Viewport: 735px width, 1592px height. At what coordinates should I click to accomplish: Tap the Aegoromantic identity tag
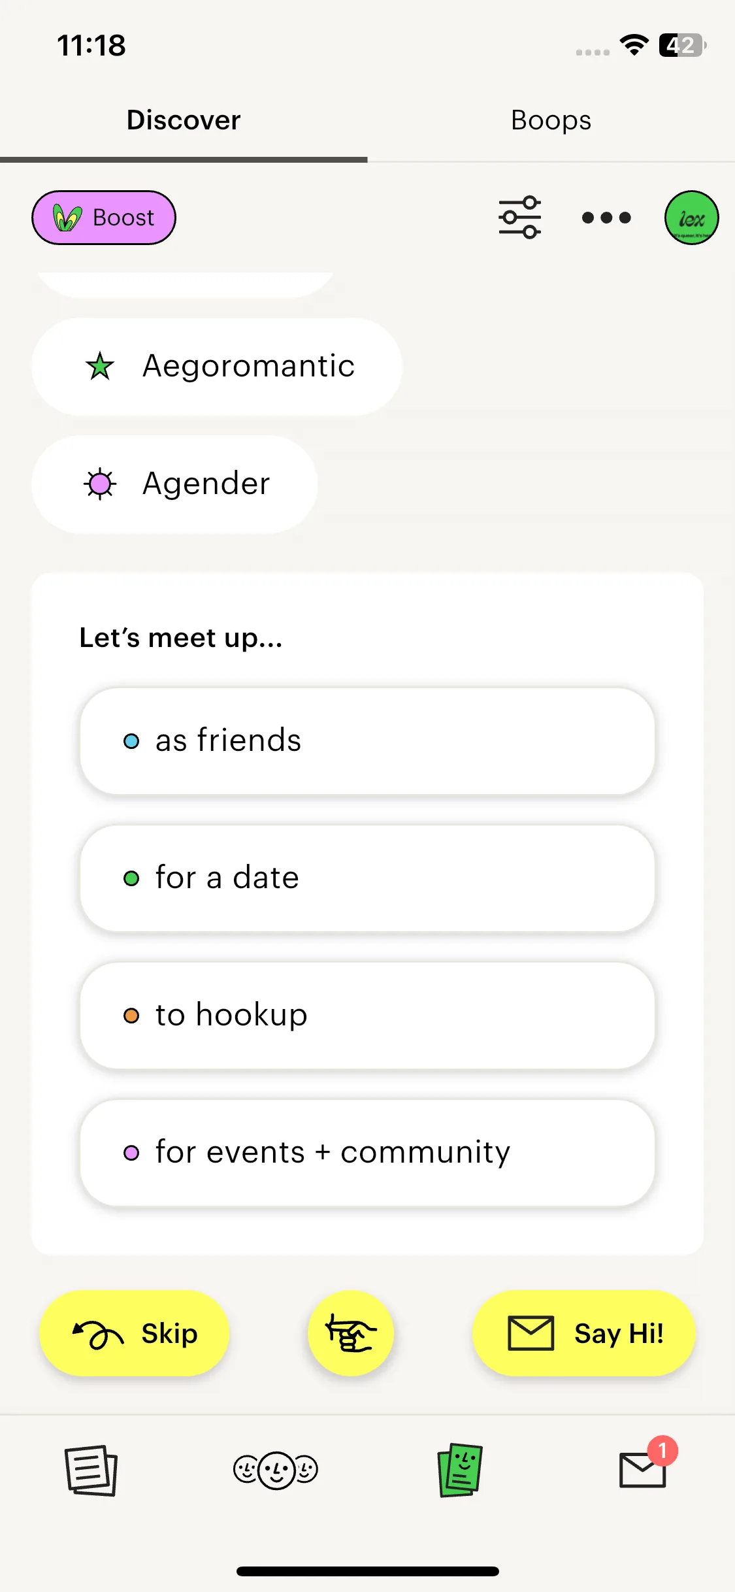tap(217, 366)
